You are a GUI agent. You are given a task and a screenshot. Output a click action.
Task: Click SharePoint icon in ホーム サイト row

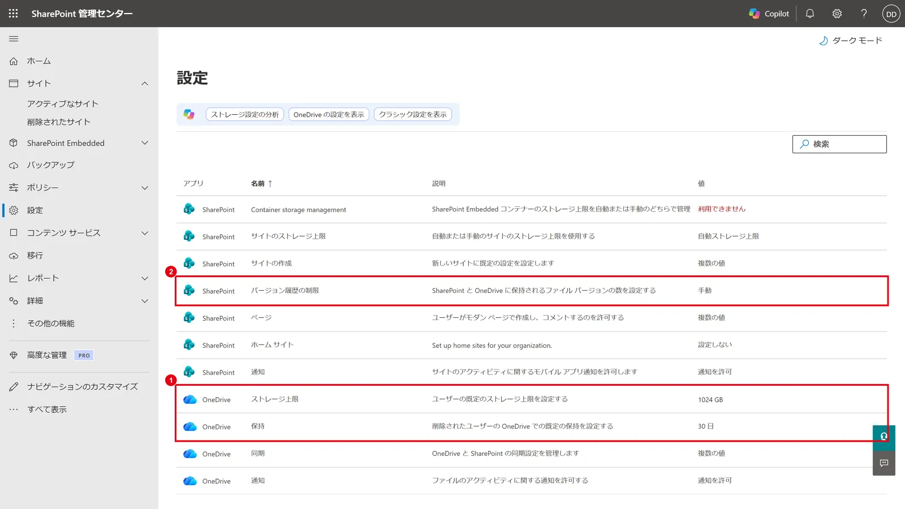(x=189, y=345)
